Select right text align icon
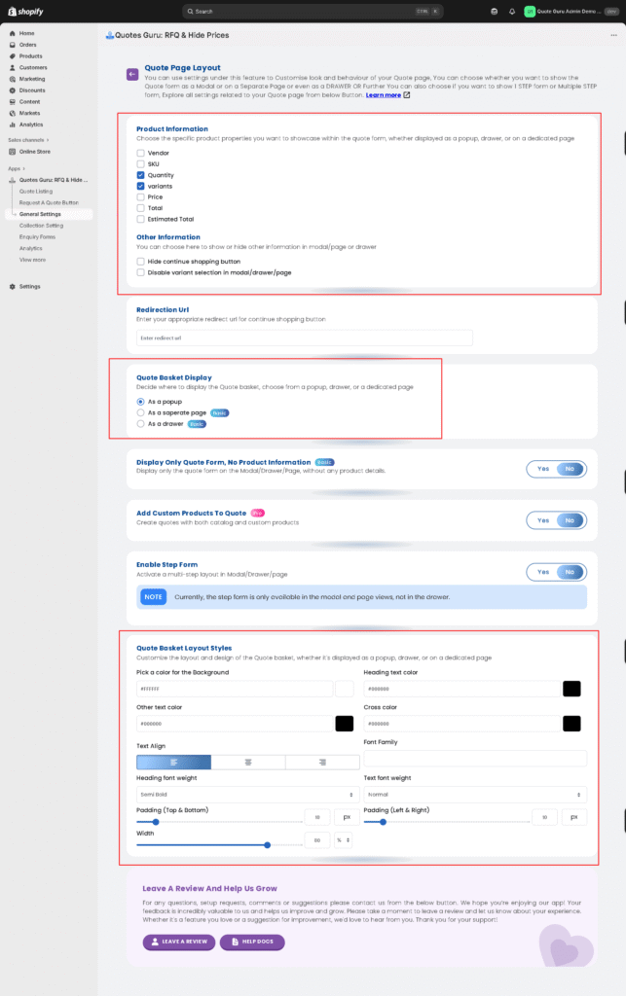This screenshot has width=626, height=996. 322,763
